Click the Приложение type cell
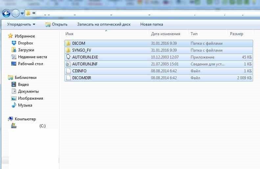Image resolution: width=260 pixels, height=169 pixels. 202,57
